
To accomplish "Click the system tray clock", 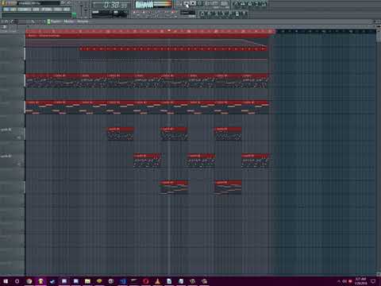I will (360, 281).
